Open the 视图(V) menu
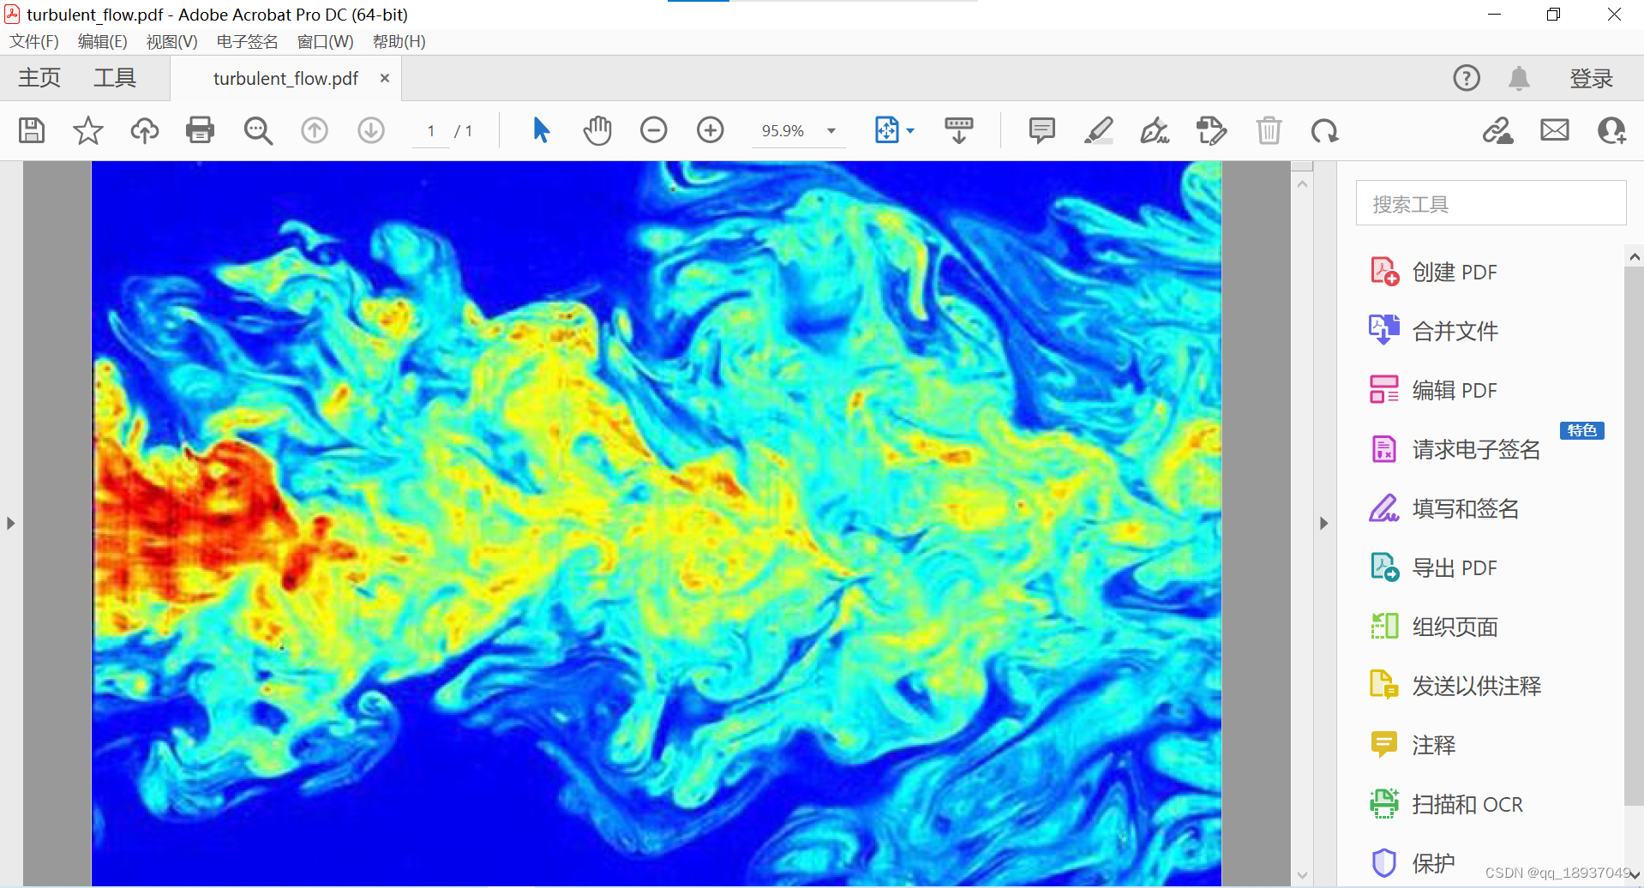This screenshot has width=1644, height=888. coord(171,41)
